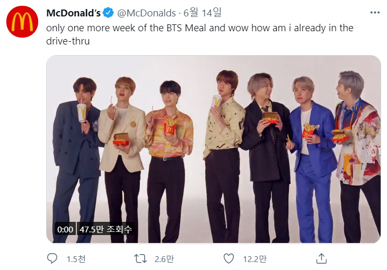Click the 1.5천 reply count
This screenshot has width=387, height=270.
click(x=75, y=259)
